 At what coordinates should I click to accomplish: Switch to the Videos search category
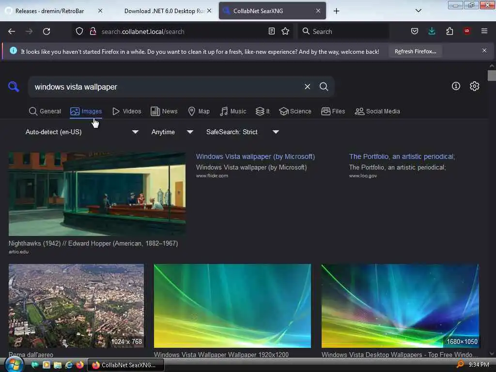126,111
